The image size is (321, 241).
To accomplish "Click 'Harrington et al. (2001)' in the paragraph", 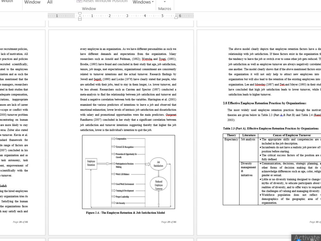I will [x=162, y=100].
